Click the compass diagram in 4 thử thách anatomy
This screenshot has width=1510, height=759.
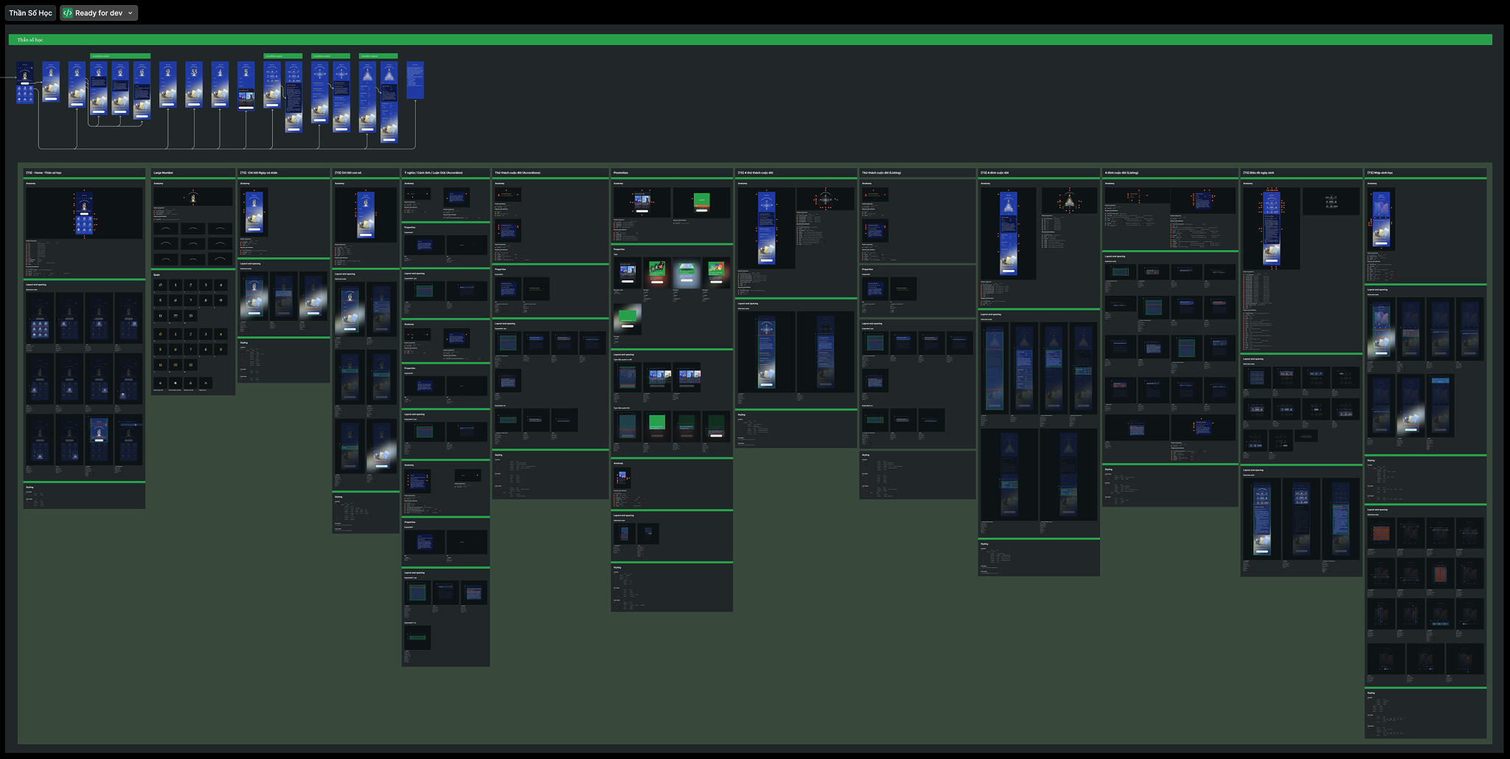[825, 198]
